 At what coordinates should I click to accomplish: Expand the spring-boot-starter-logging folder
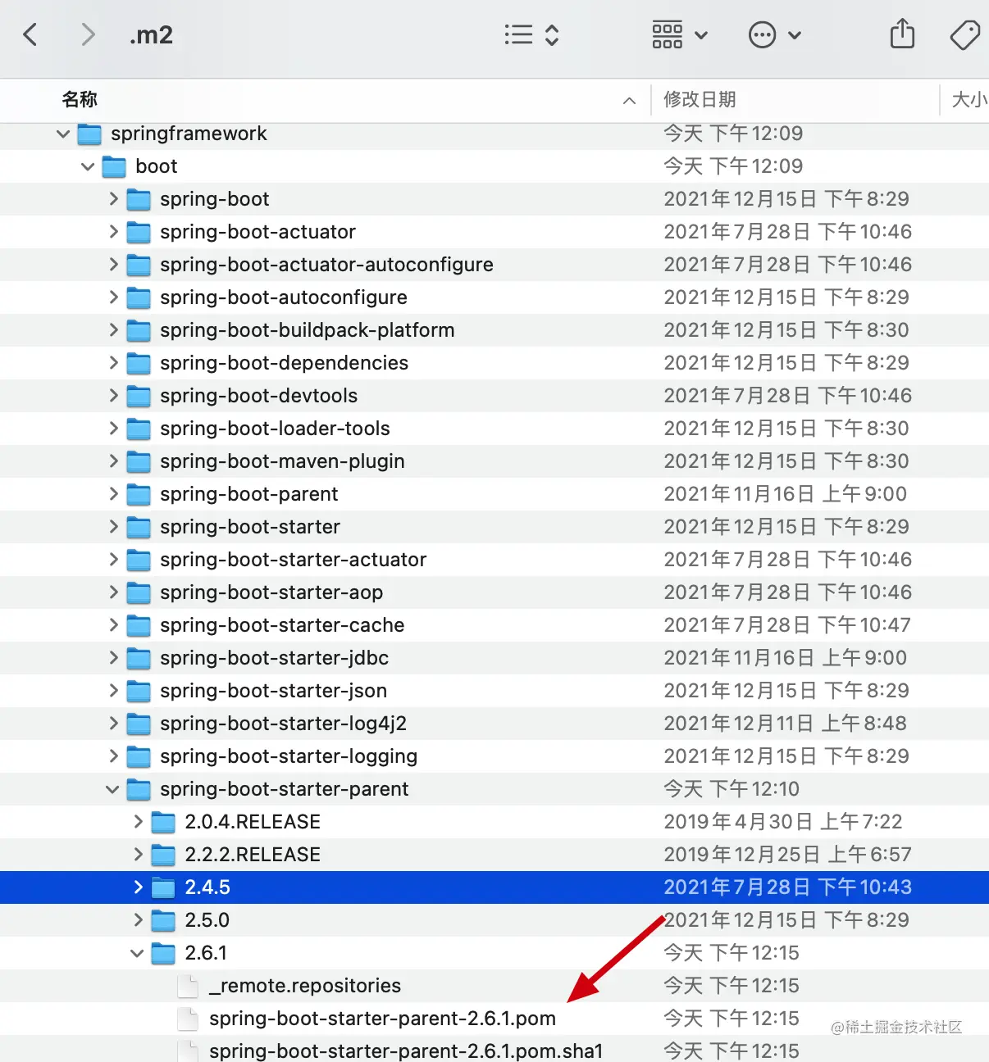coord(113,756)
